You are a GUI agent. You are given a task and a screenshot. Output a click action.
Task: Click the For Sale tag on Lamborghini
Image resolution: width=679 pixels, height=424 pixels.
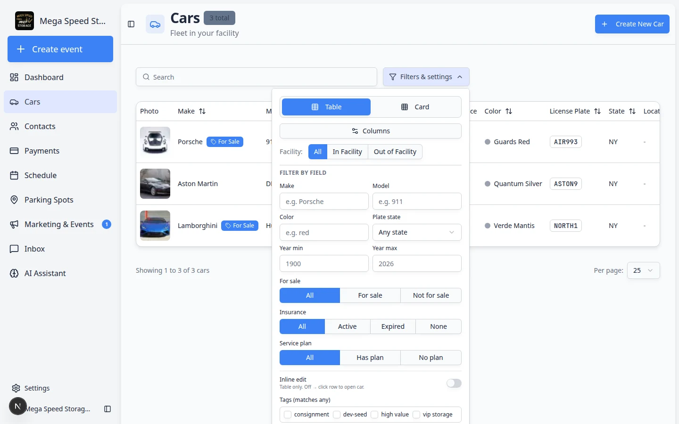240,226
